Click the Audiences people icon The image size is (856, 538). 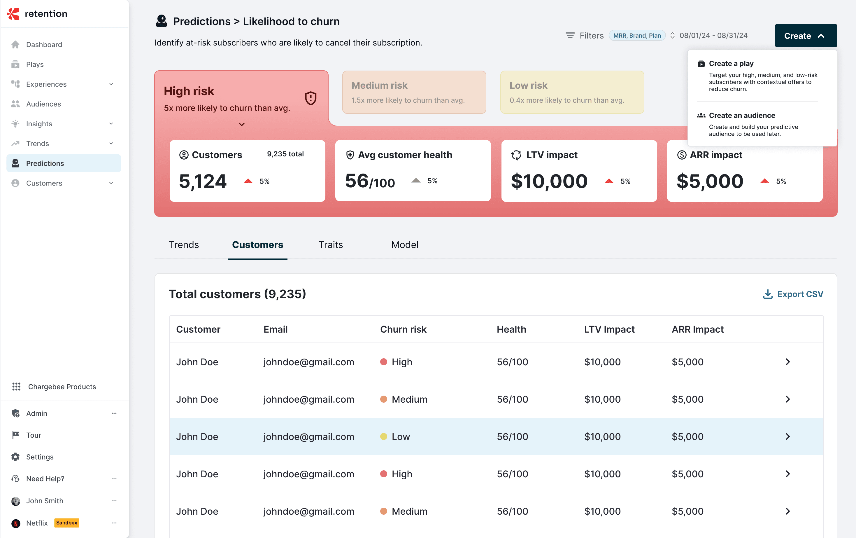15,104
